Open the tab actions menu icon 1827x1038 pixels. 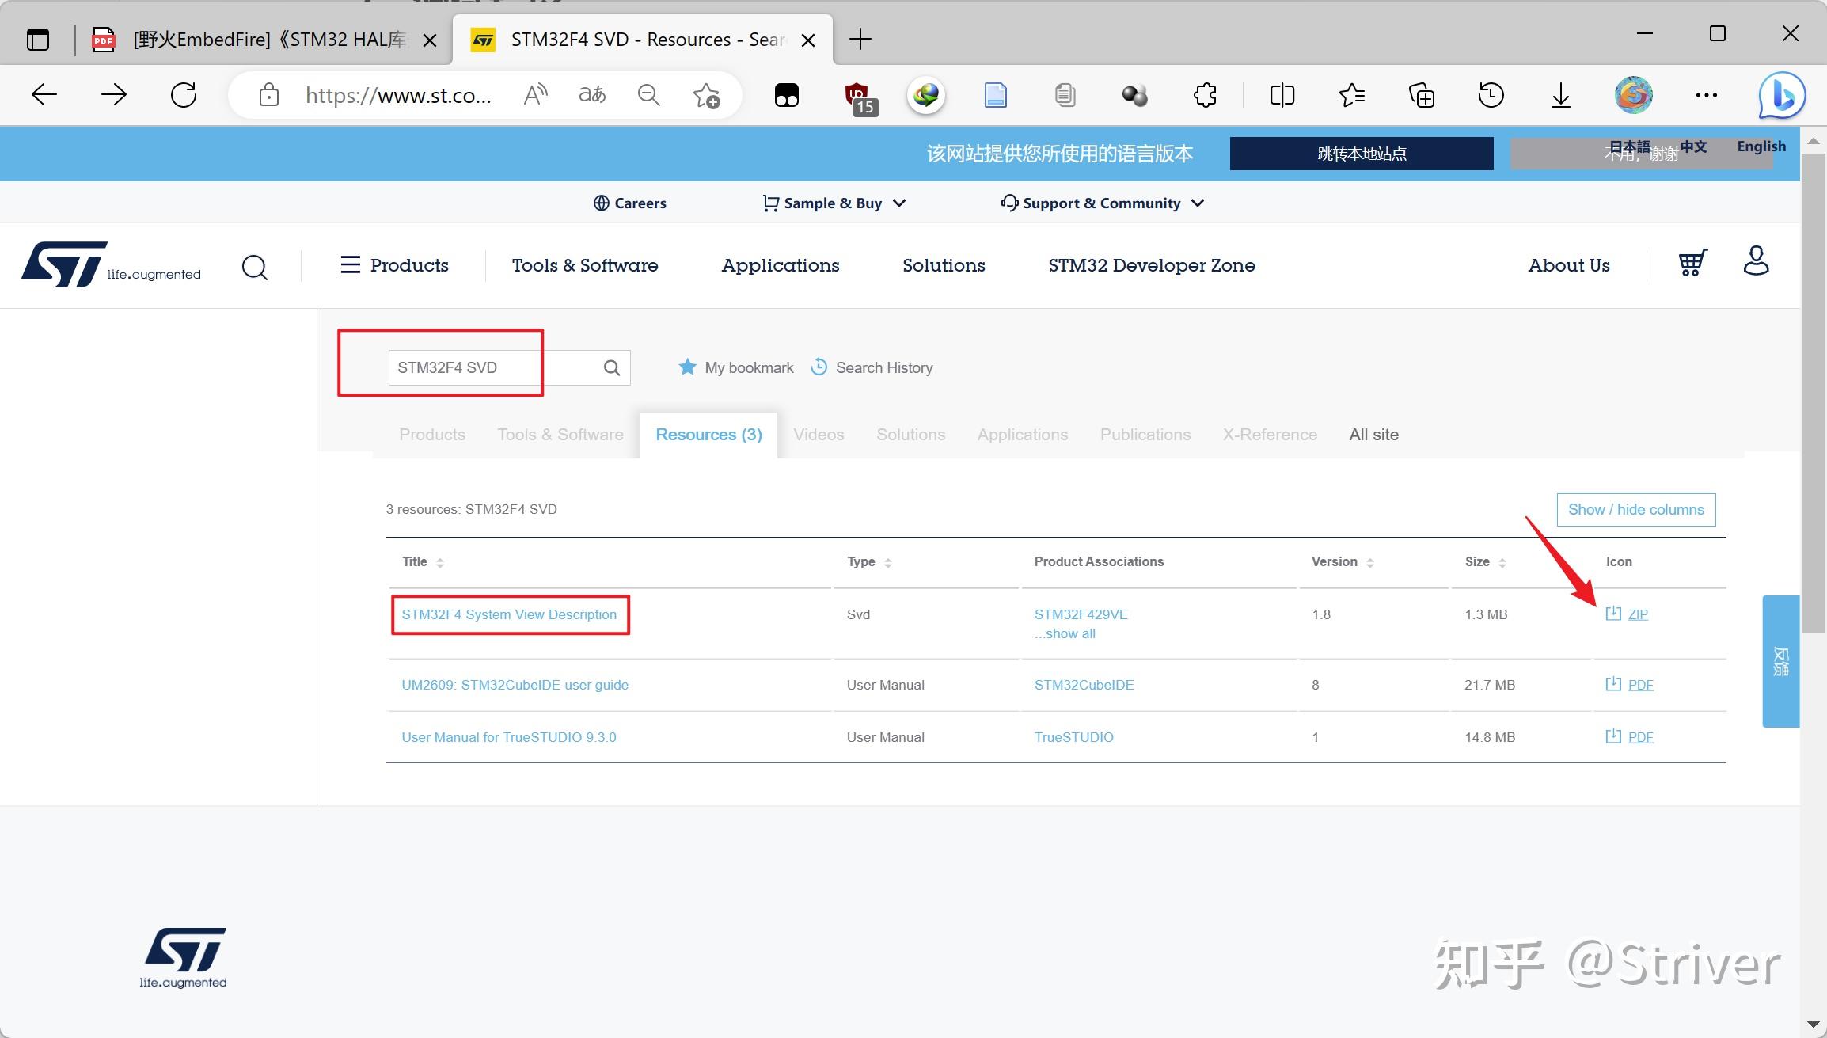point(37,39)
